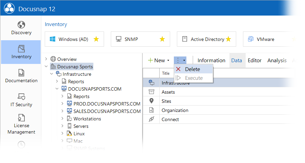Click the Active Directory tile icon
The image size is (305, 163).
185,39
